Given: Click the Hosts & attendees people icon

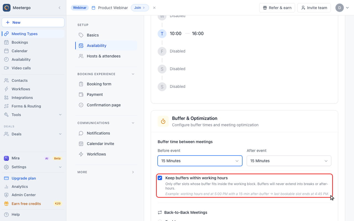Looking at the screenshot, I should pos(81,56).
